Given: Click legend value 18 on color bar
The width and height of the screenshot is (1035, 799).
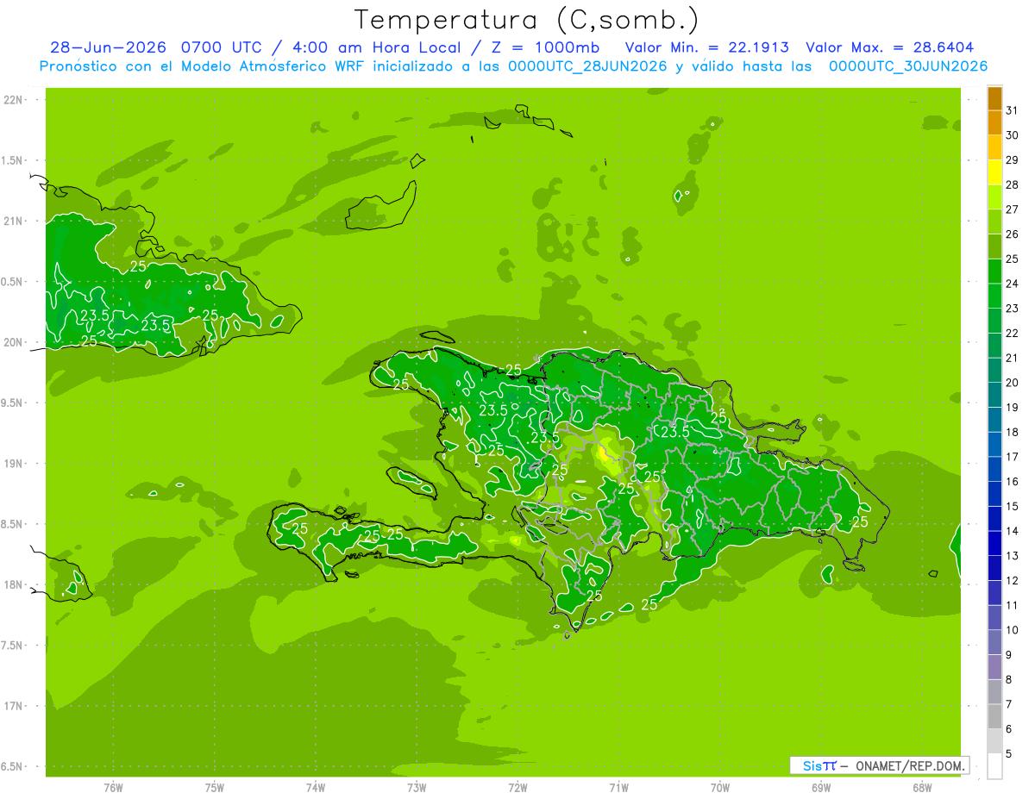Looking at the screenshot, I should [x=1012, y=432].
